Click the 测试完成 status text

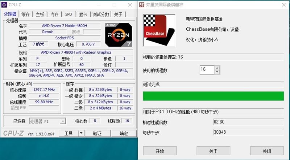click(x=151, y=85)
